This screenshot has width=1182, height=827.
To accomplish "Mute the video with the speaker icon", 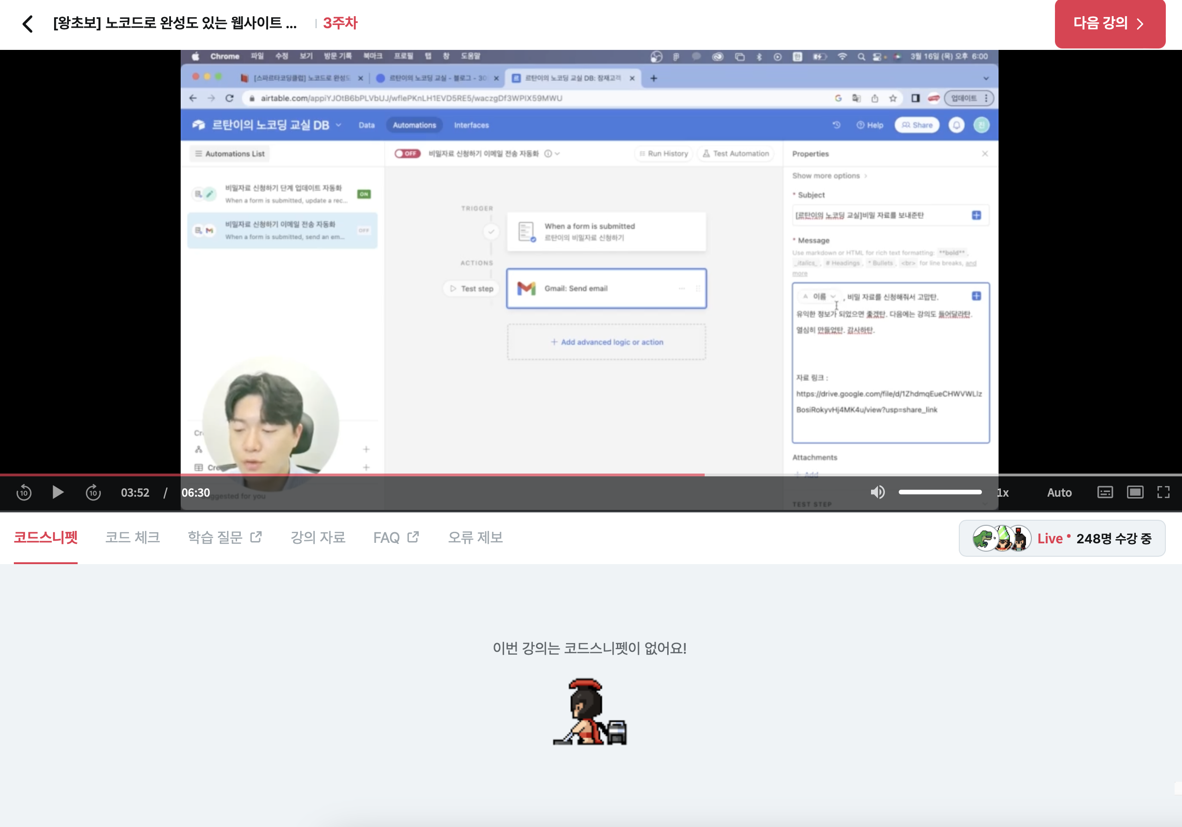I will point(877,493).
